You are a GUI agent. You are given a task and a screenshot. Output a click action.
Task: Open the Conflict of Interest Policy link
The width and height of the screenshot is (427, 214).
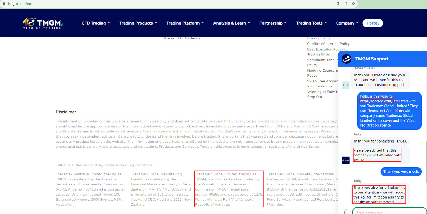pyautogui.click(x=328, y=44)
